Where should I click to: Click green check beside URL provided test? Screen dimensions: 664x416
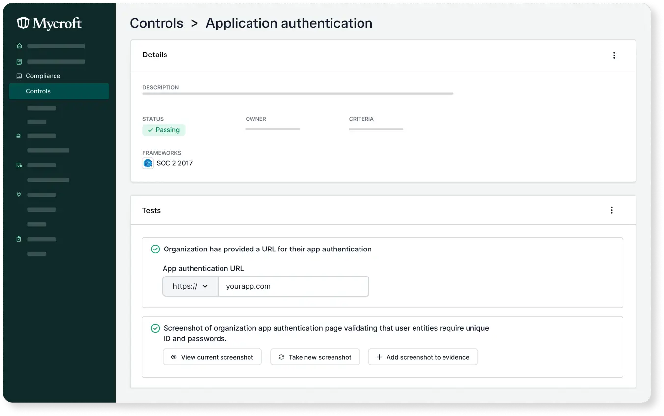point(155,250)
